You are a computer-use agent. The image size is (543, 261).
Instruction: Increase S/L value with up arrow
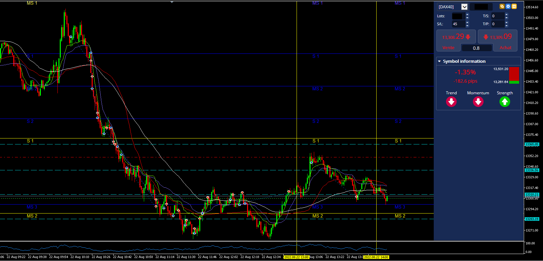coord(467,22)
